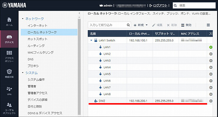Image resolution: width=218 pixels, height=117 pixels.
Task: Click the LAN8 port icon
Action: 100,94
